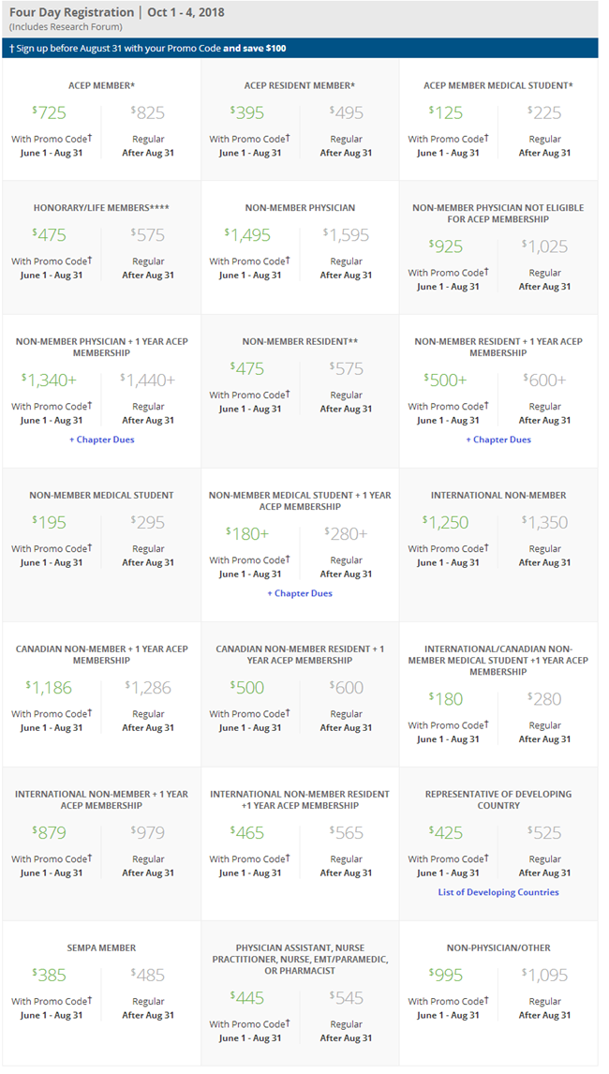
Task: Select Representative of Developing Country $425 price
Action: [x=446, y=832]
